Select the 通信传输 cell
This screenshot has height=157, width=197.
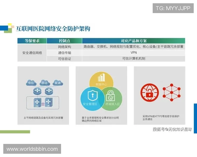tap(64, 53)
